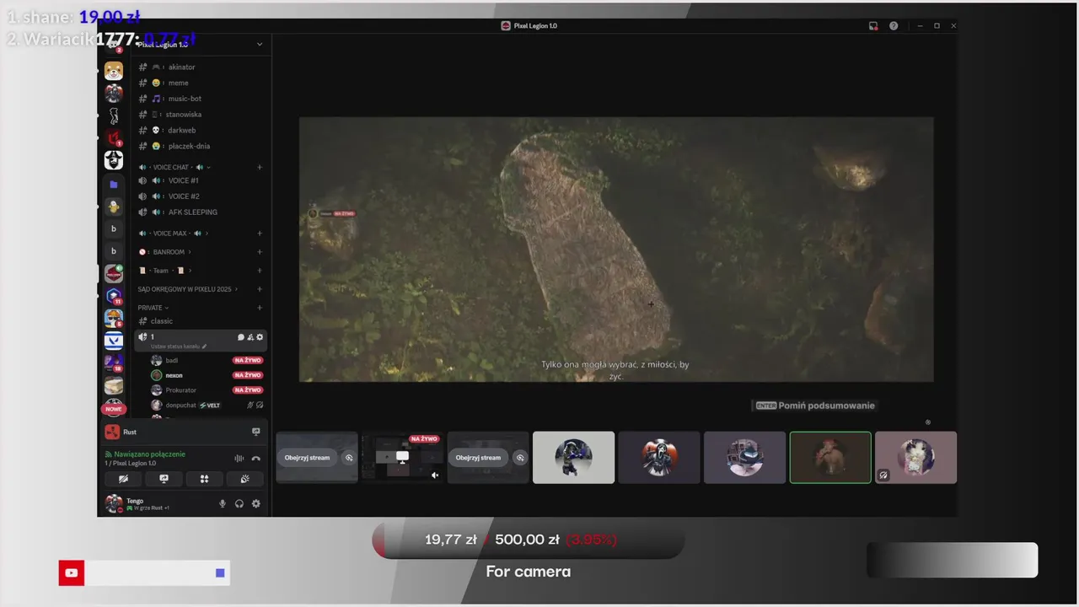This screenshot has height=607, width=1079.
Task: Click first Obejrzyj stream button
Action: coord(307,458)
